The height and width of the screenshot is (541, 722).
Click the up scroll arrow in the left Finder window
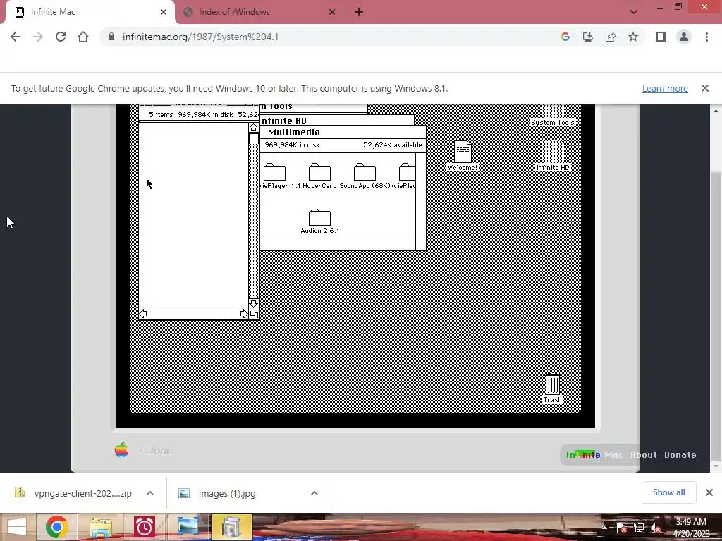tap(254, 128)
